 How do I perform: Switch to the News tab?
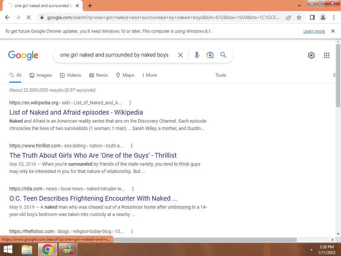point(98,75)
